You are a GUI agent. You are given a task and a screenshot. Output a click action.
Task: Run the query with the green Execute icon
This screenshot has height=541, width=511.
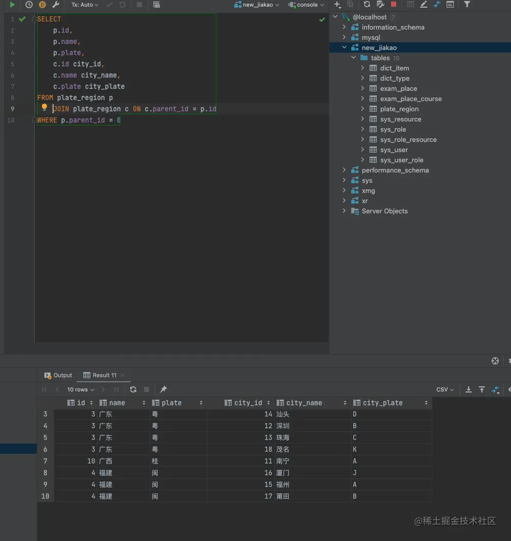click(12, 5)
